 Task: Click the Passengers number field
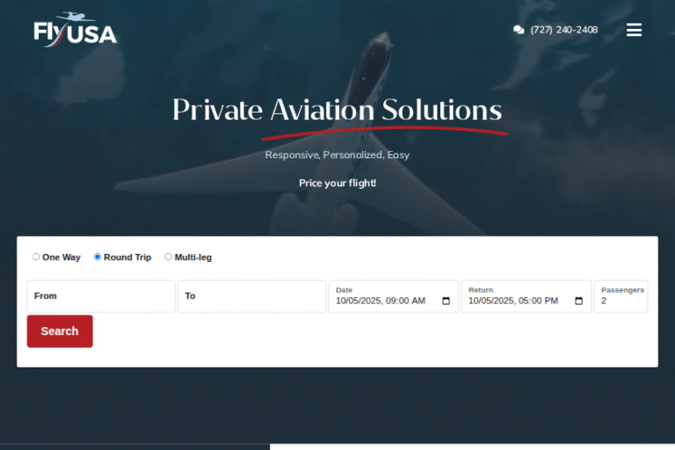(x=621, y=296)
